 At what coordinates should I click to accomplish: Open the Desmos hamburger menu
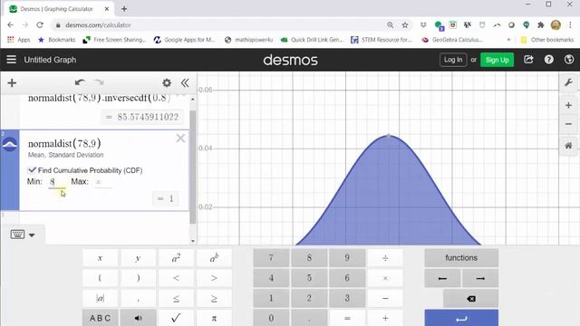12,60
